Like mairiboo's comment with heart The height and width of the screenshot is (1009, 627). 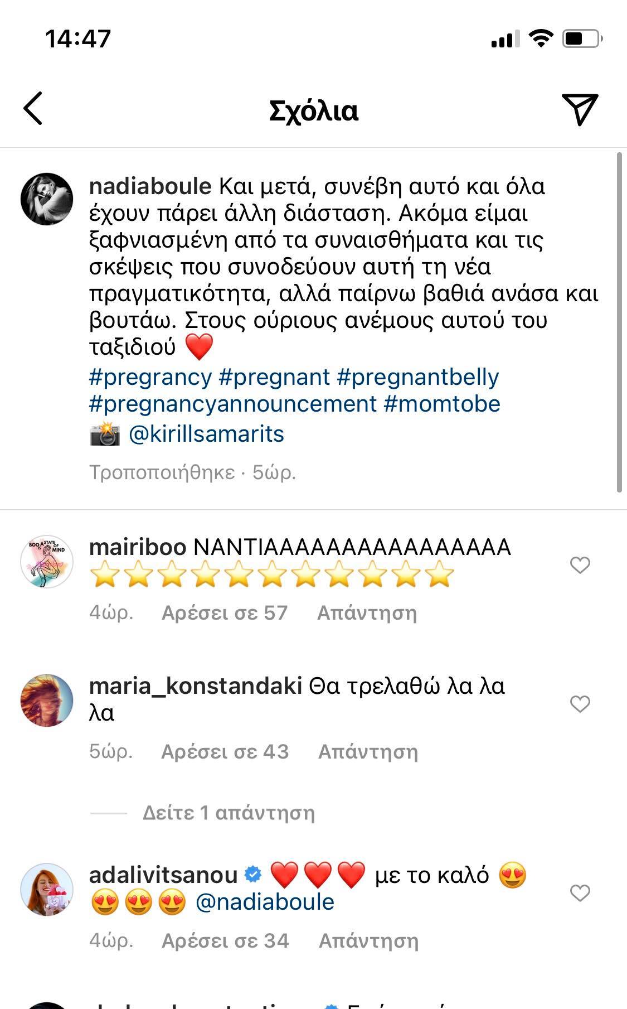(580, 565)
